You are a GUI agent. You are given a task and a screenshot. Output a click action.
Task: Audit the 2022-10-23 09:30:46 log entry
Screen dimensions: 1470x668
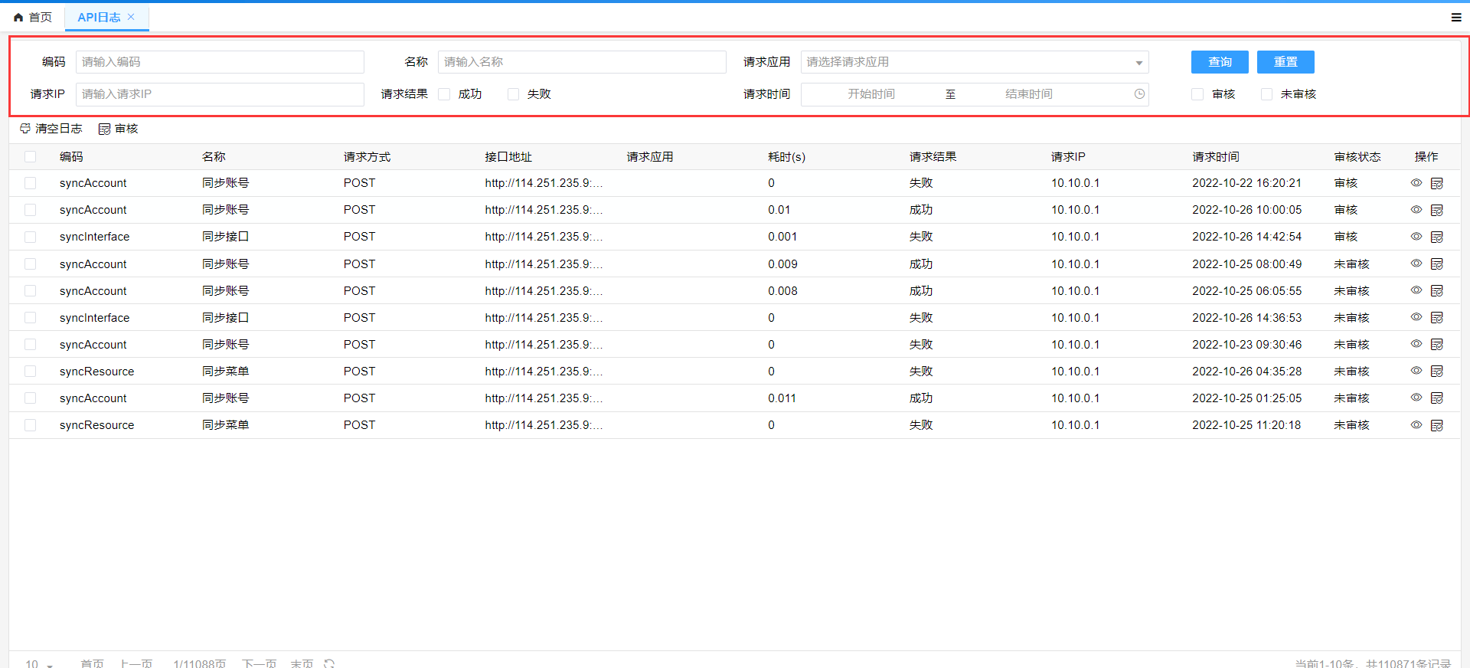1437,344
